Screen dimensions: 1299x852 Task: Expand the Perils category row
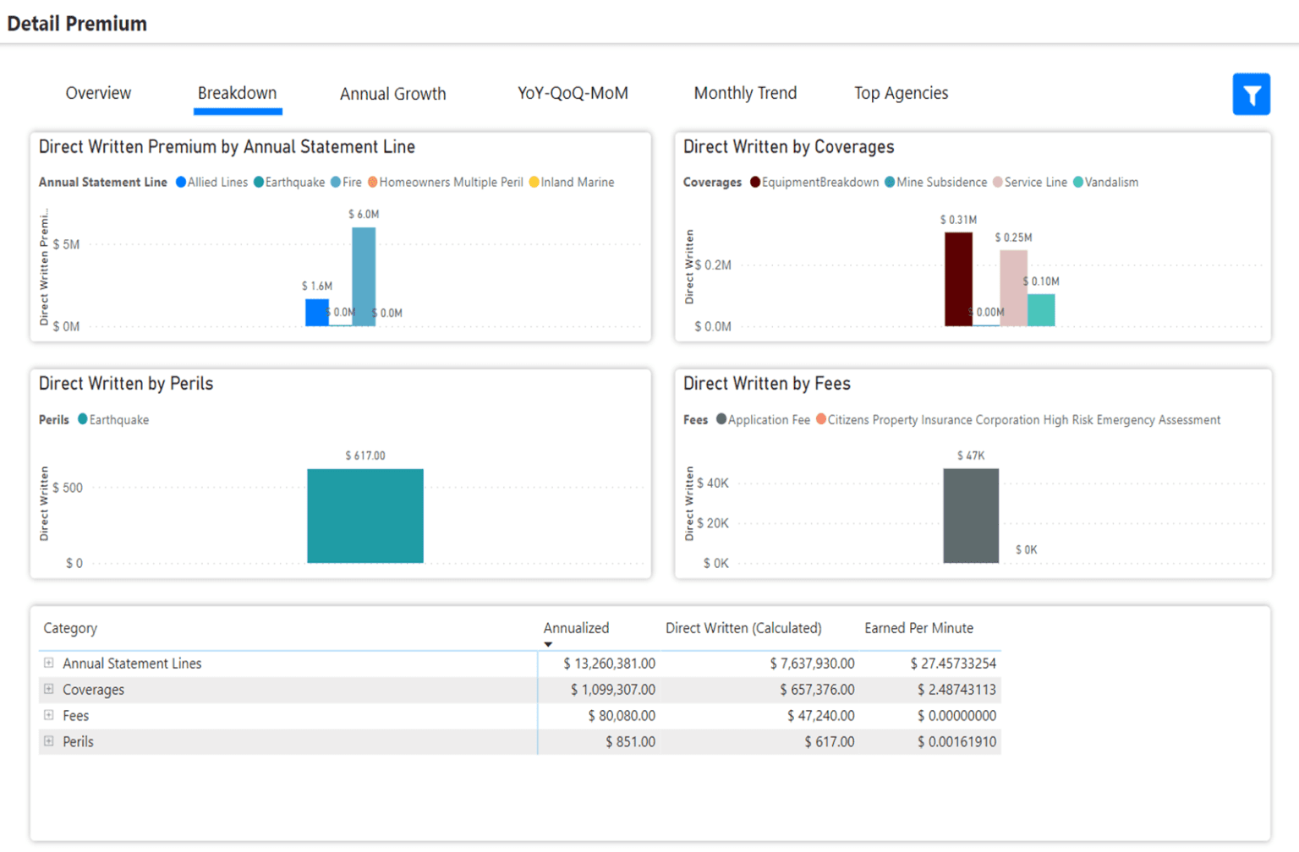[x=49, y=741]
